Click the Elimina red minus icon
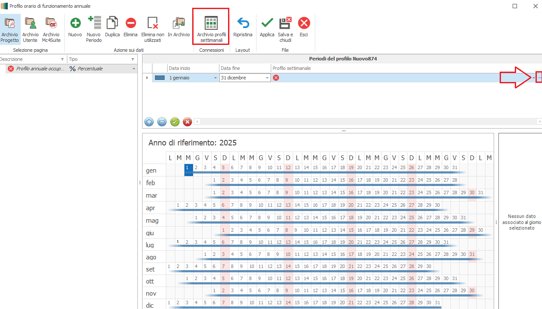The height and width of the screenshot is (309, 542). (x=130, y=23)
